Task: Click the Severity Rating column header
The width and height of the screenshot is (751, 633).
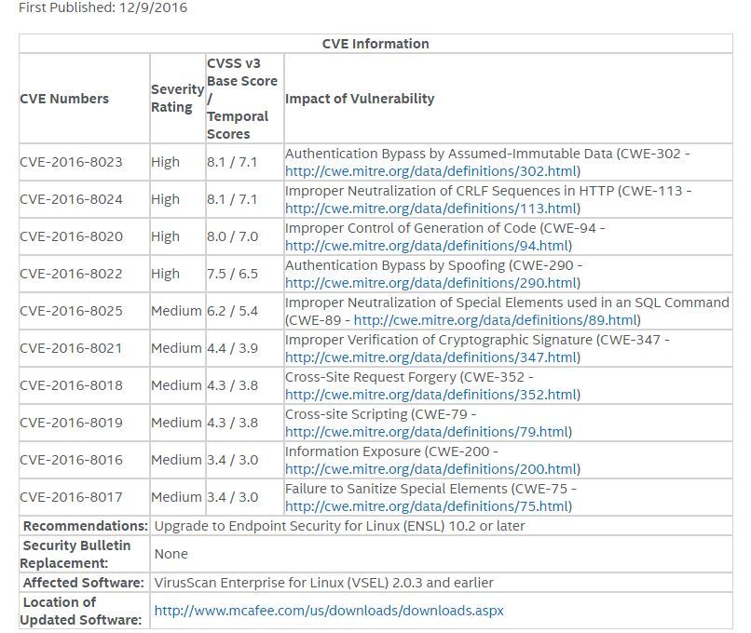Action: tap(178, 98)
